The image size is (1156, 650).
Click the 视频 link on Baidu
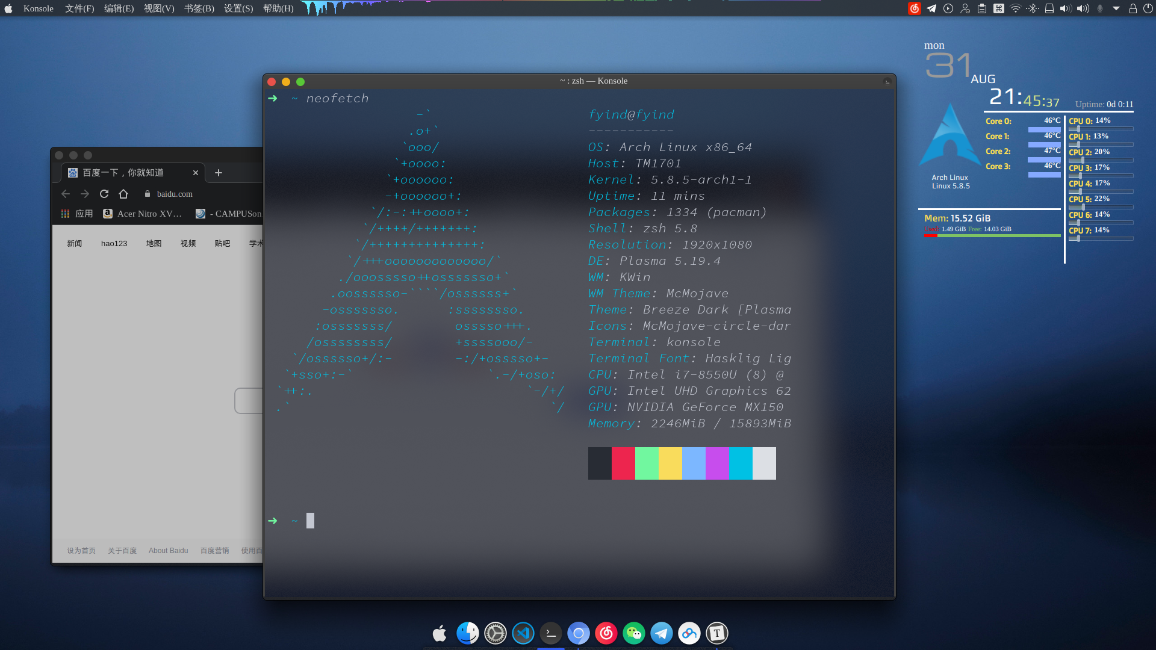point(188,243)
